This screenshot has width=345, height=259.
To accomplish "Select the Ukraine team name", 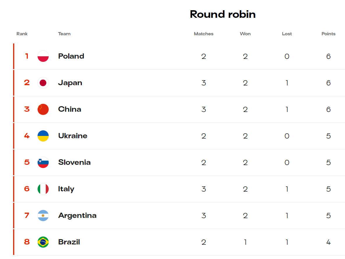I will [x=73, y=136].
